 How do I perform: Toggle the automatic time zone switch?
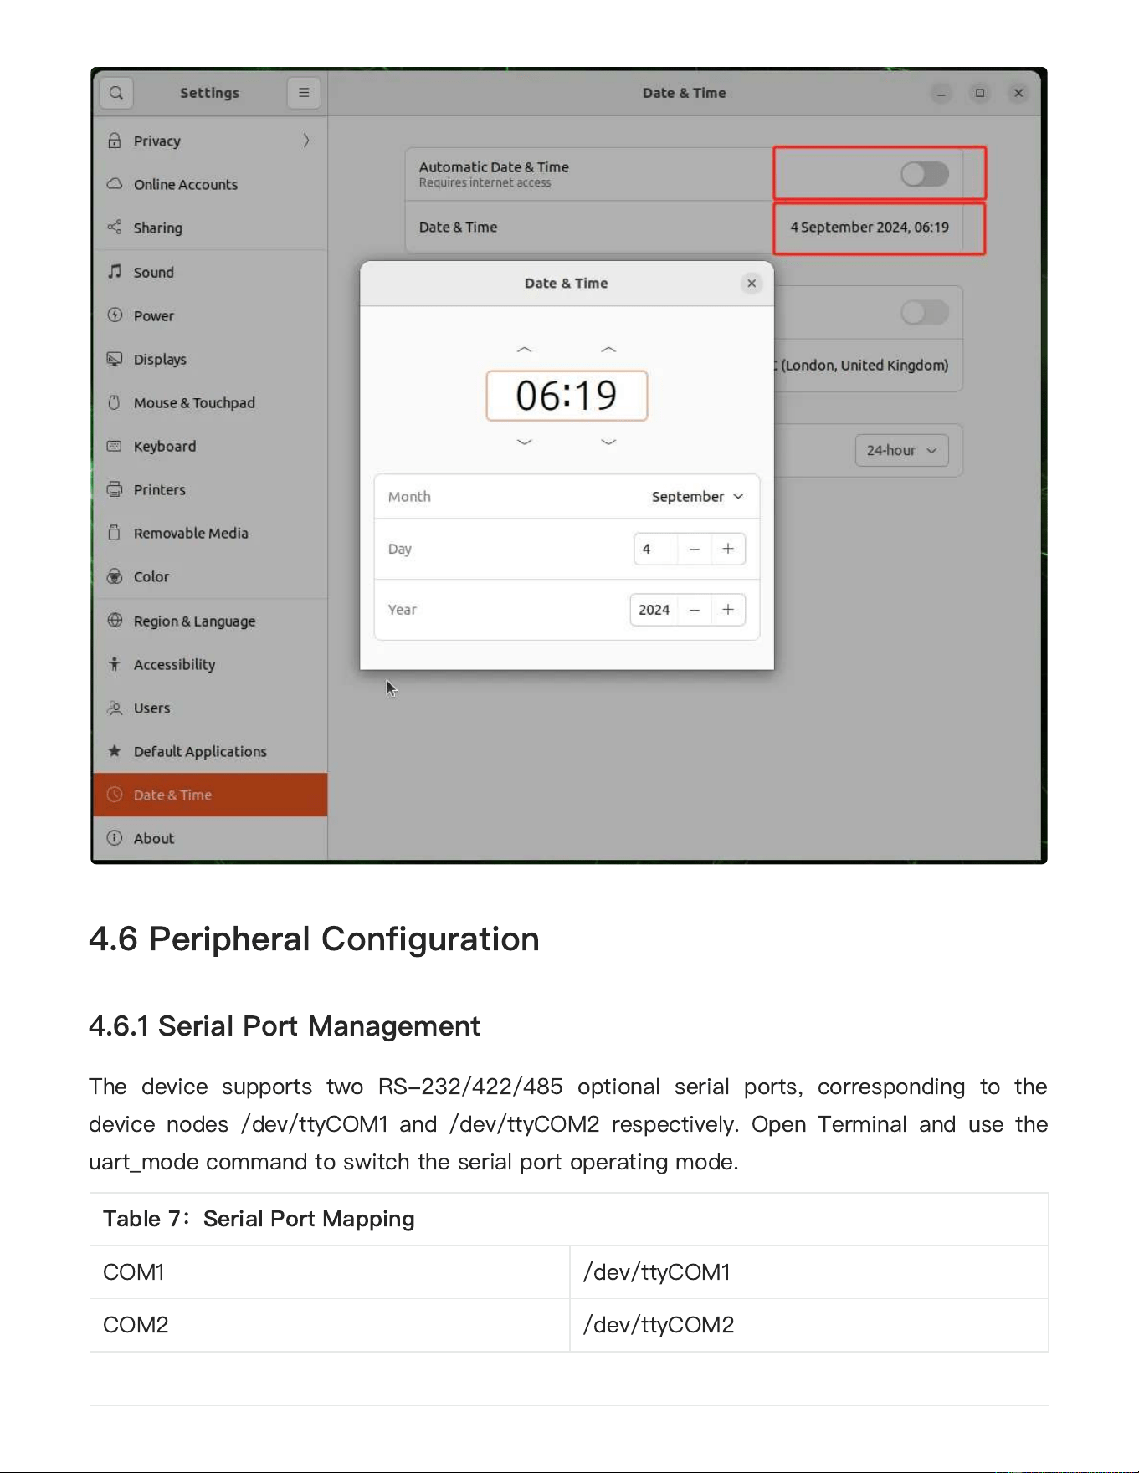click(x=925, y=313)
